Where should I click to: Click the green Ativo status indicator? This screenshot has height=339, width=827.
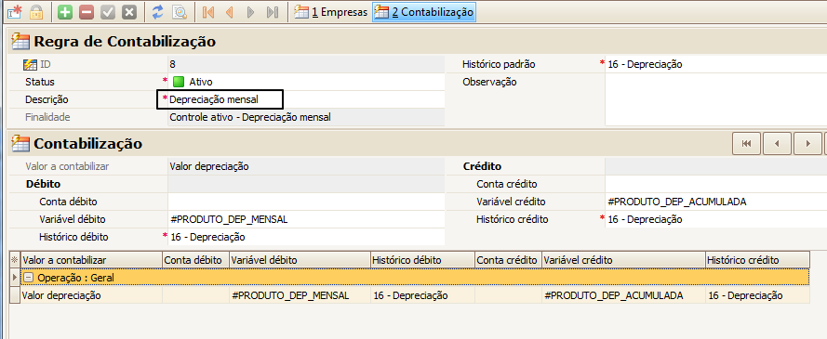pyautogui.click(x=179, y=82)
